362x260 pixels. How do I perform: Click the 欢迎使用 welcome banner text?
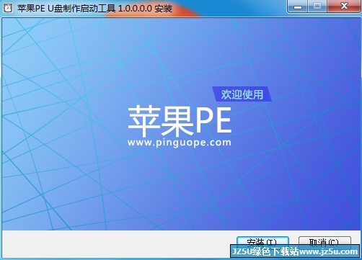pos(242,94)
